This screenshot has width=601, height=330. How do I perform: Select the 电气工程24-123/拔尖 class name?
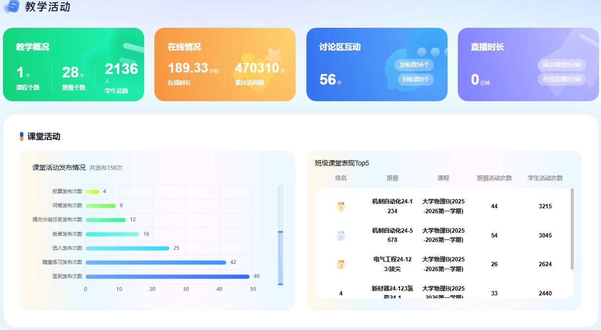[392, 264]
